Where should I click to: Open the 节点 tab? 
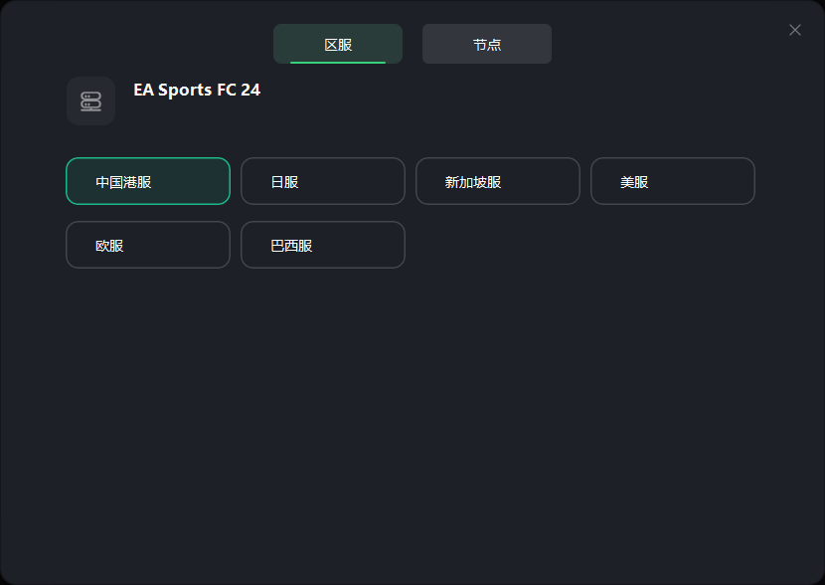pyautogui.click(x=487, y=44)
